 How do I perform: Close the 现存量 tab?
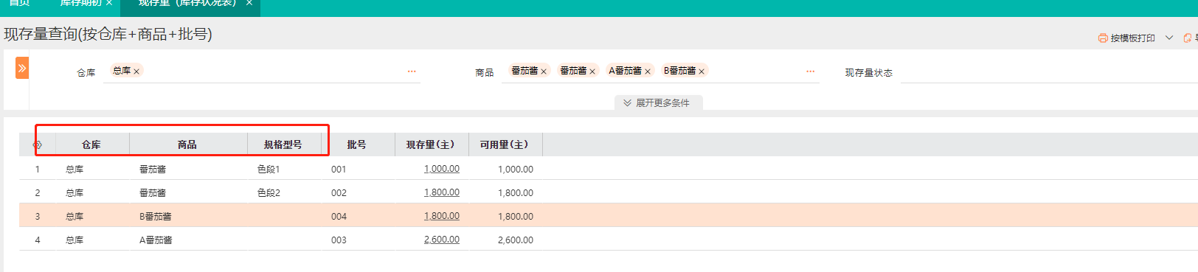(x=249, y=3)
